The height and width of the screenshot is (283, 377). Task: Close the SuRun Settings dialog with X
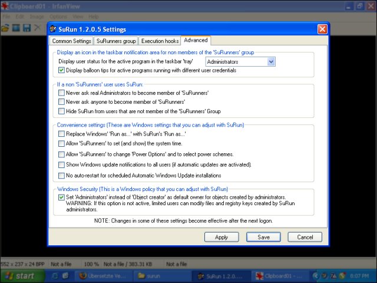tap(322, 29)
